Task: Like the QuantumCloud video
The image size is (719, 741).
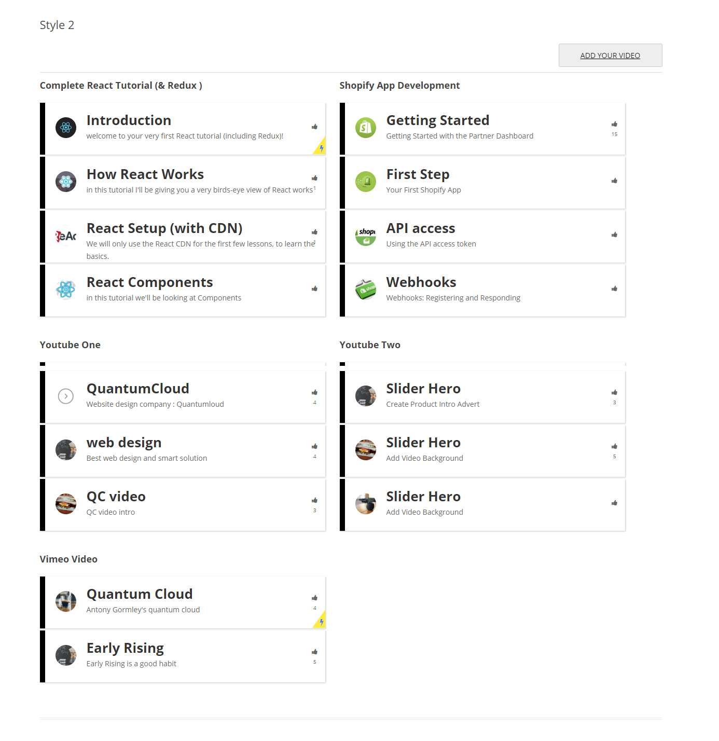Action: pyautogui.click(x=314, y=392)
